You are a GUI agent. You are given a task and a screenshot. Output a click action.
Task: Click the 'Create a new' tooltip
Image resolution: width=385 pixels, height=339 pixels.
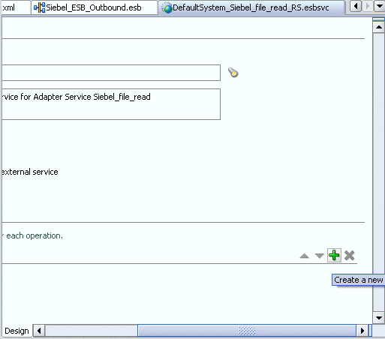[x=358, y=280]
